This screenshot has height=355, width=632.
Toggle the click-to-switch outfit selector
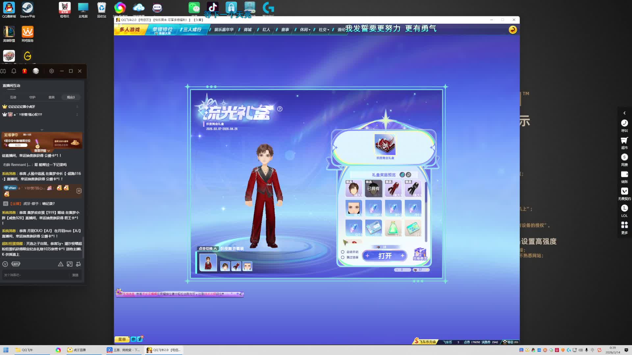click(208, 248)
